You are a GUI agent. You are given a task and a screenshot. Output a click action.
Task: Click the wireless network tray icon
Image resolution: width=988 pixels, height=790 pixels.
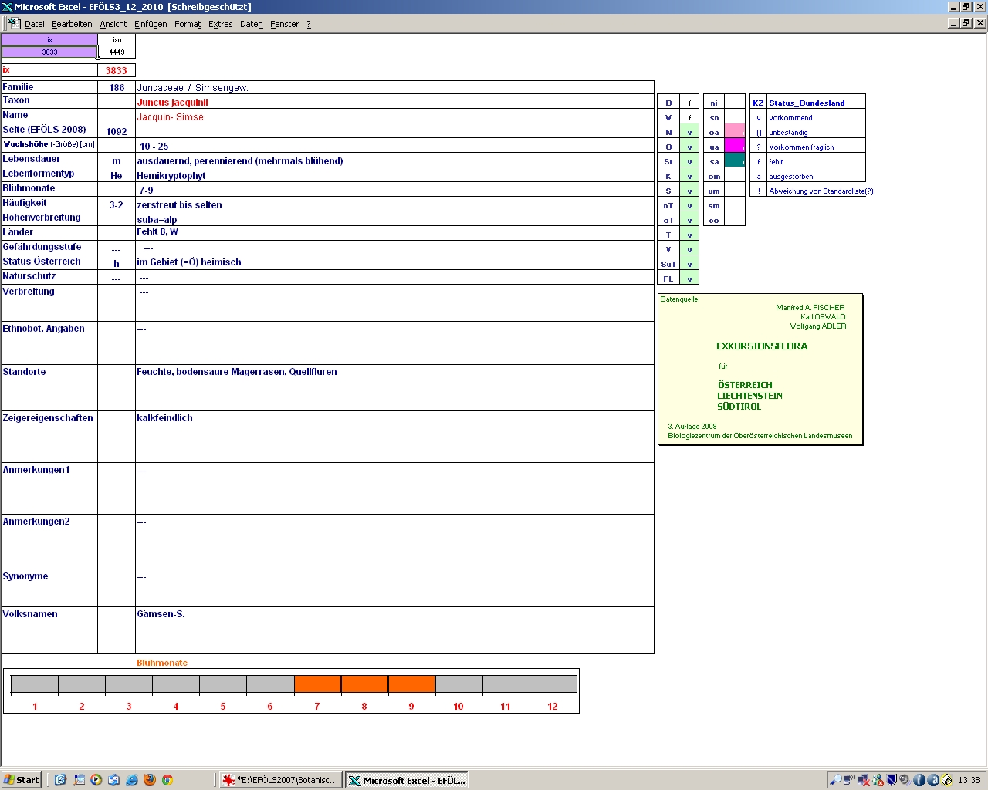coord(849,780)
